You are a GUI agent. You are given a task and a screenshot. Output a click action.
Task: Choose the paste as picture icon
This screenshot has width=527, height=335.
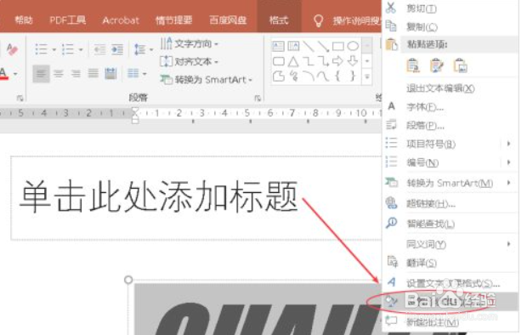(x=460, y=65)
